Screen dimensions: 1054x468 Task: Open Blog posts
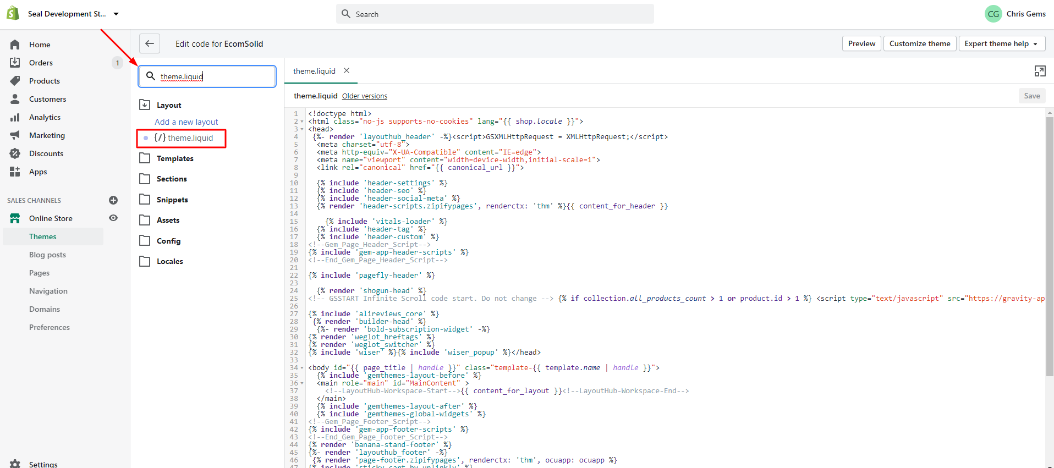(47, 255)
